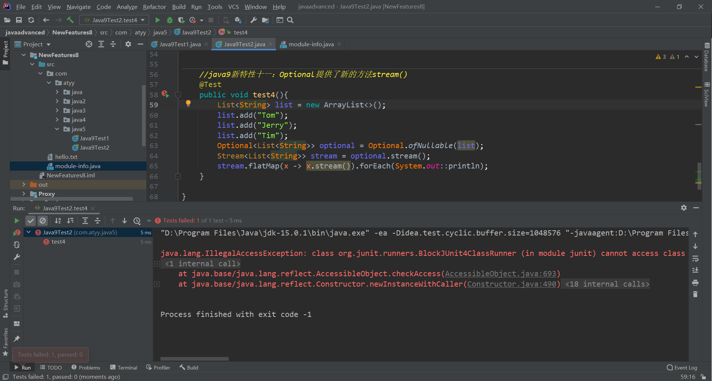Open the Refactor menu

[x=154, y=7]
